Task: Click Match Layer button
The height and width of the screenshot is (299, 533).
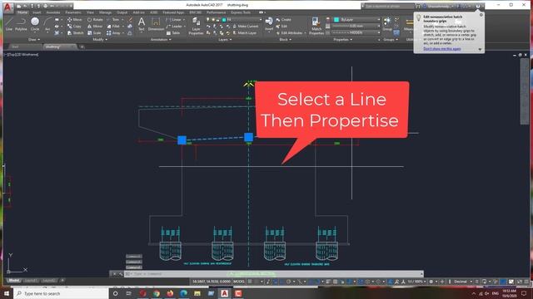Action: click(x=245, y=33)
